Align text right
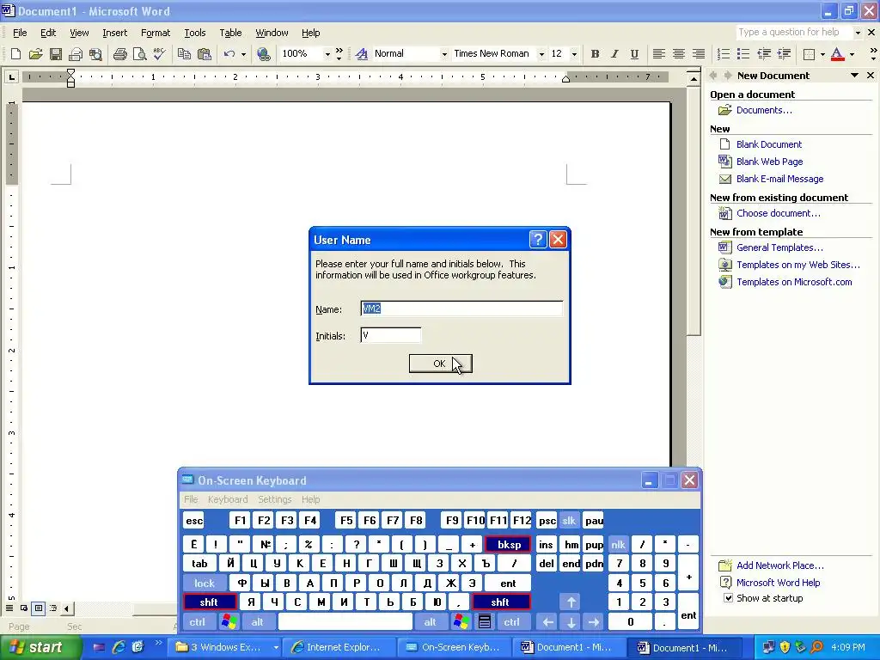The image size is (880, 660). click(x=698, y=54)
